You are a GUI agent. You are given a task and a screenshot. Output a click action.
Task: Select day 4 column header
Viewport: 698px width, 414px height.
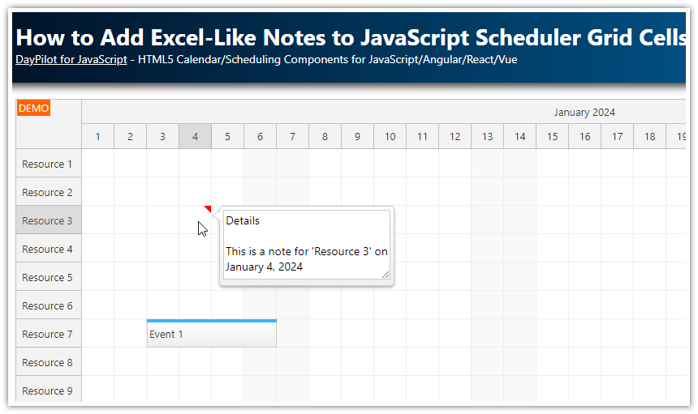click(195, 136)
